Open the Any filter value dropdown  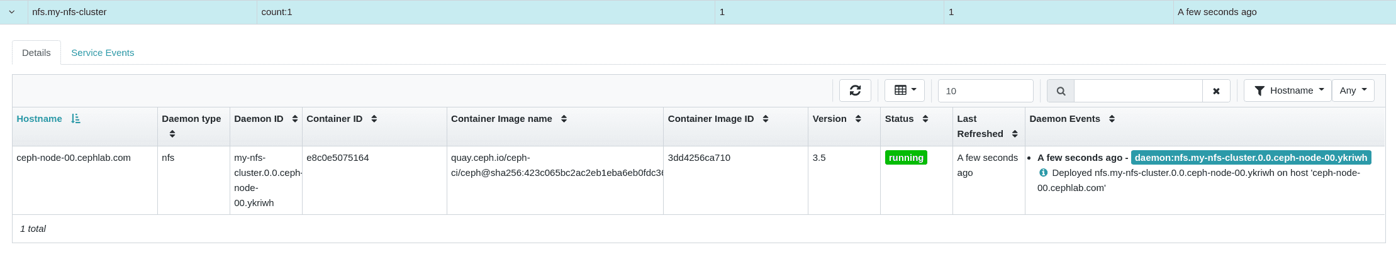(1353, 90)
